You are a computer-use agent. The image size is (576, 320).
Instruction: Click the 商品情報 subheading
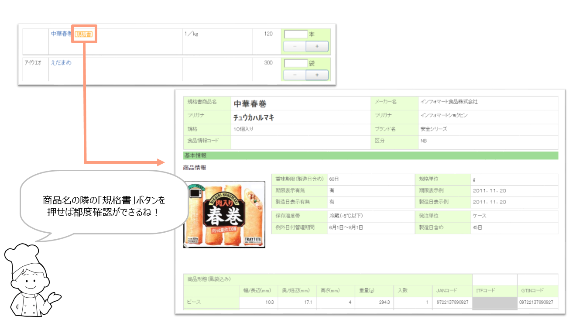click(x=195, y=168)
